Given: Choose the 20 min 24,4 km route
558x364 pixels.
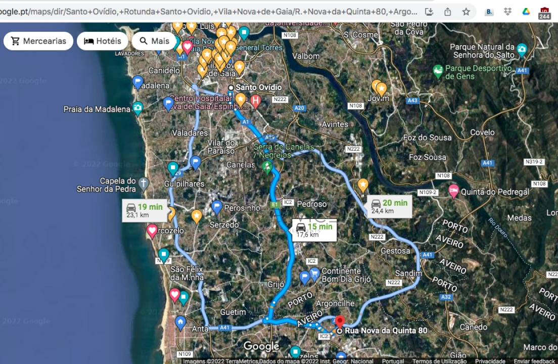Looking at the screenshot, I should point(389,206).
